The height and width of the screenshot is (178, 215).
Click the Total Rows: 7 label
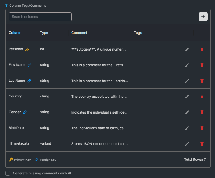[x=195, y=160]
